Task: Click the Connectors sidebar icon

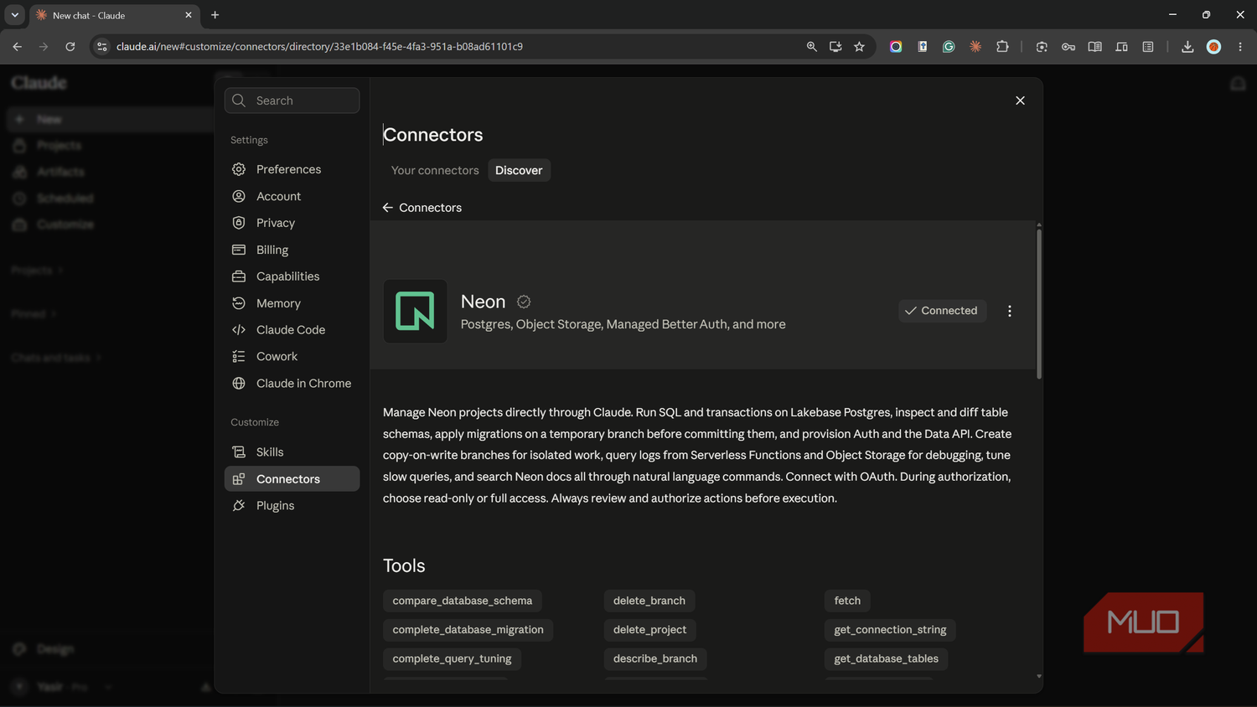Action: (x=239, y=479)
